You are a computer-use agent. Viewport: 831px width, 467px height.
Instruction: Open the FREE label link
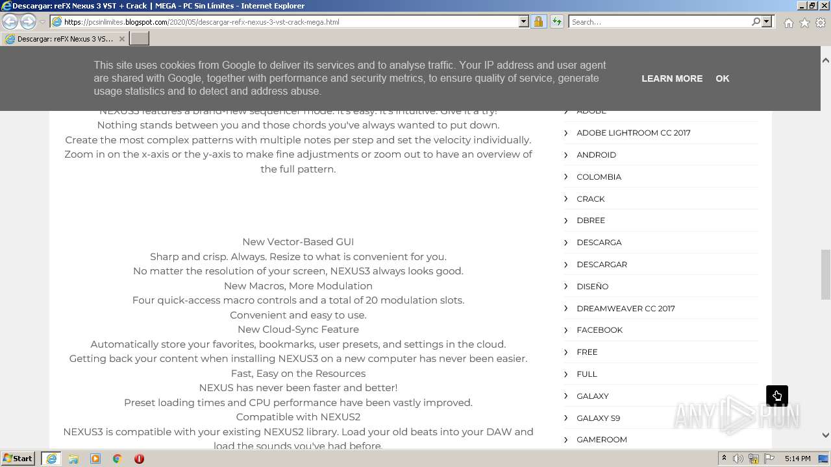click(587, 352)
